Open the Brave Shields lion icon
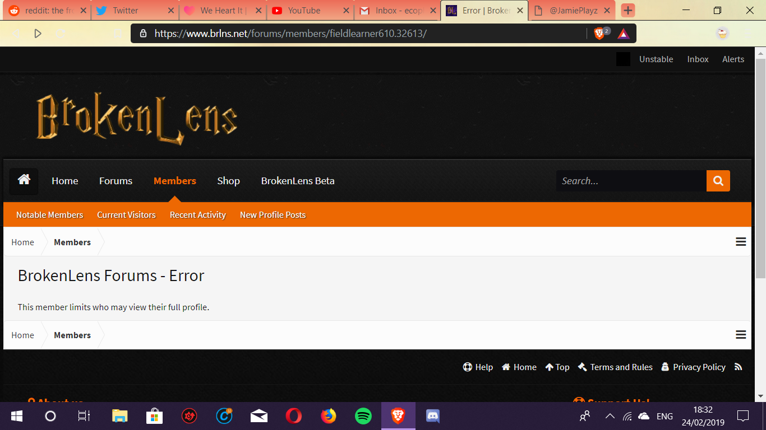Screen dimensions: 766x430 pos(600,34)
